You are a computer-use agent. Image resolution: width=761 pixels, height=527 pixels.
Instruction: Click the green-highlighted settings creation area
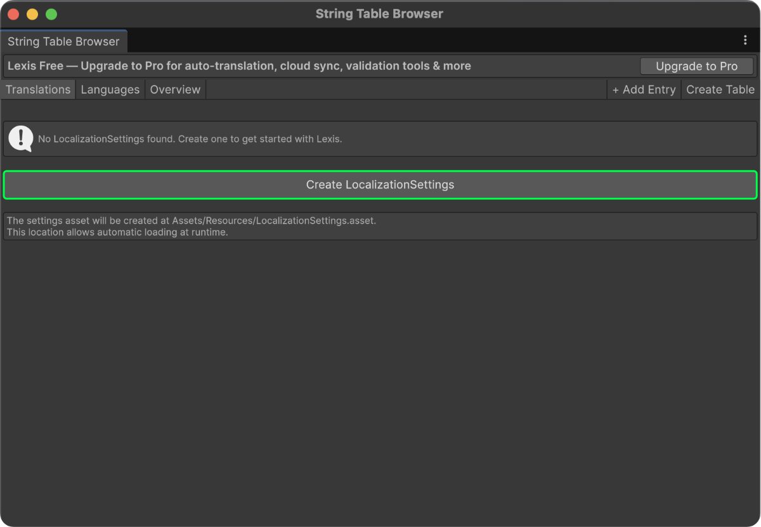click(x=380, y=185)
